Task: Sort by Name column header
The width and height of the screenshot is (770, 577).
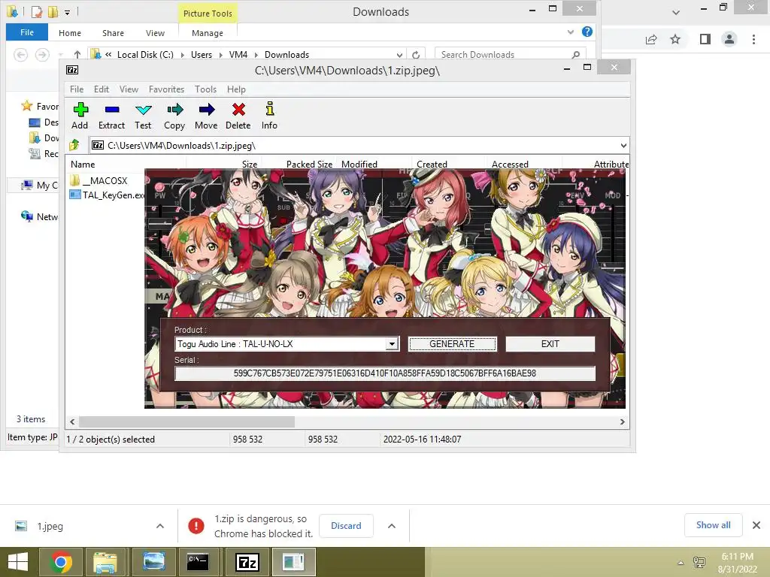Action: 126,165
